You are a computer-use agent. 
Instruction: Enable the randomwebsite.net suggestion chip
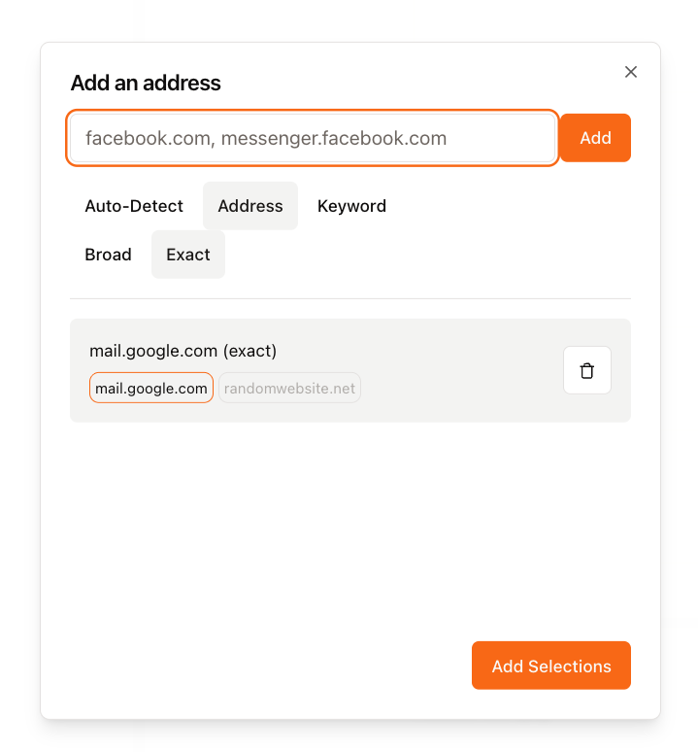[289, 389]
